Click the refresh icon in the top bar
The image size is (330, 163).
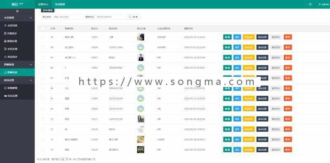[x=310, y=5]
